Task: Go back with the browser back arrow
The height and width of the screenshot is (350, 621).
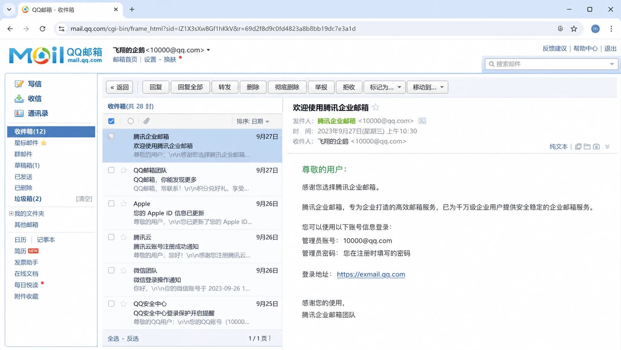Action: pos(10,29)
